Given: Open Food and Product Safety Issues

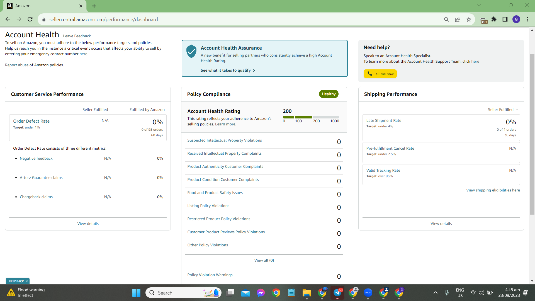Looking at the screenshot, I should point(215,193).
